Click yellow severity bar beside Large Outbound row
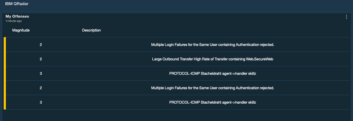The image size is (353, 121). 5,59
